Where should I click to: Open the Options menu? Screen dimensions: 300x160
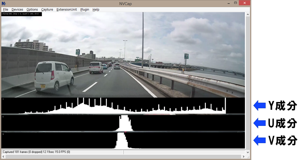tap(32, 9)
